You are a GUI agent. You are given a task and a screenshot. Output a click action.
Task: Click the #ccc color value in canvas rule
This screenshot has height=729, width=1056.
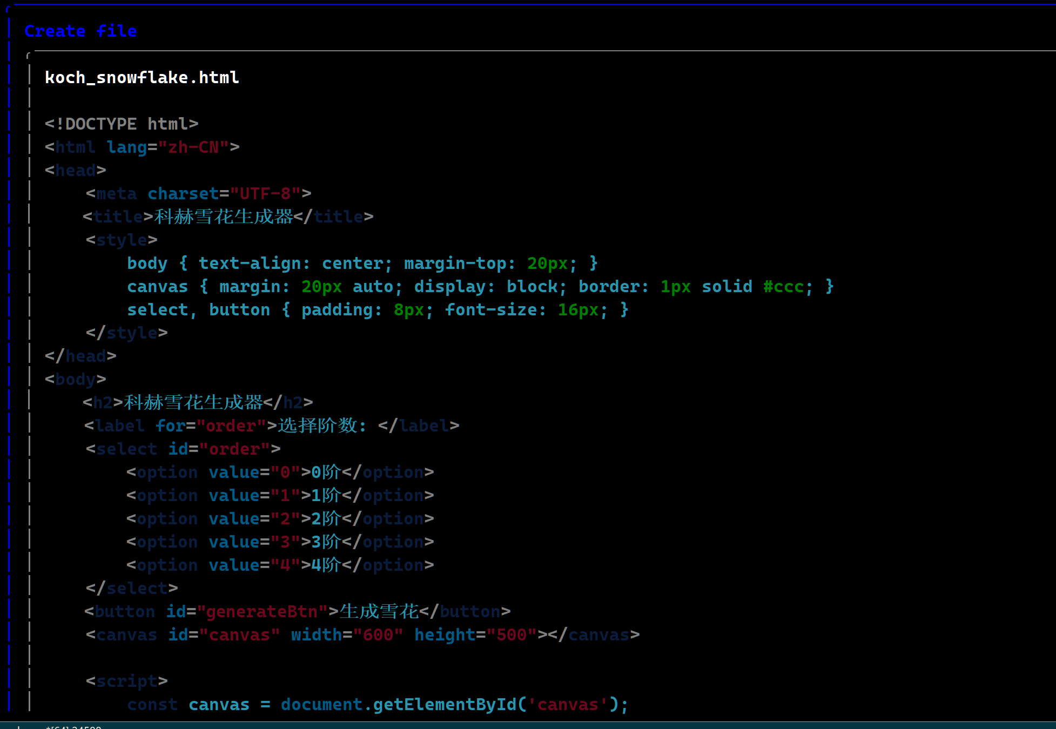pos(783,287)
